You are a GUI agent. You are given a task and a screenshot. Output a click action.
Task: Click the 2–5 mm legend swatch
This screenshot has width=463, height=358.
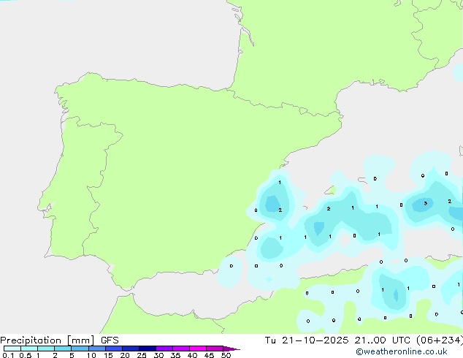pyautogui.click(x=63, y=349)
